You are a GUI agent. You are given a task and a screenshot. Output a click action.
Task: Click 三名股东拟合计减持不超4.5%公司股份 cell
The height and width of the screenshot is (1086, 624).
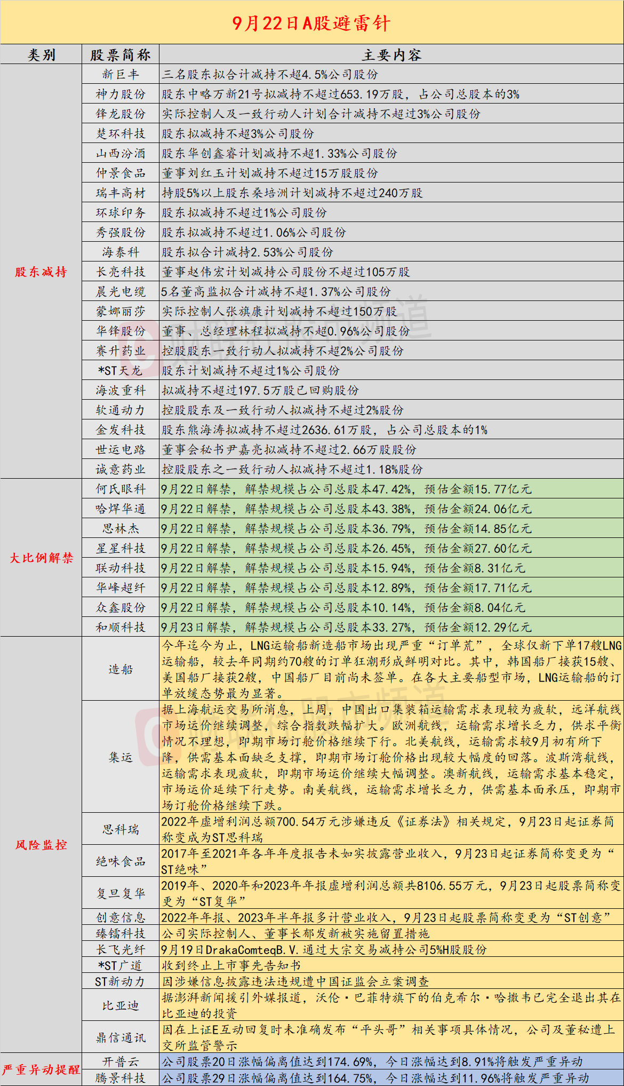coord(391,75)
